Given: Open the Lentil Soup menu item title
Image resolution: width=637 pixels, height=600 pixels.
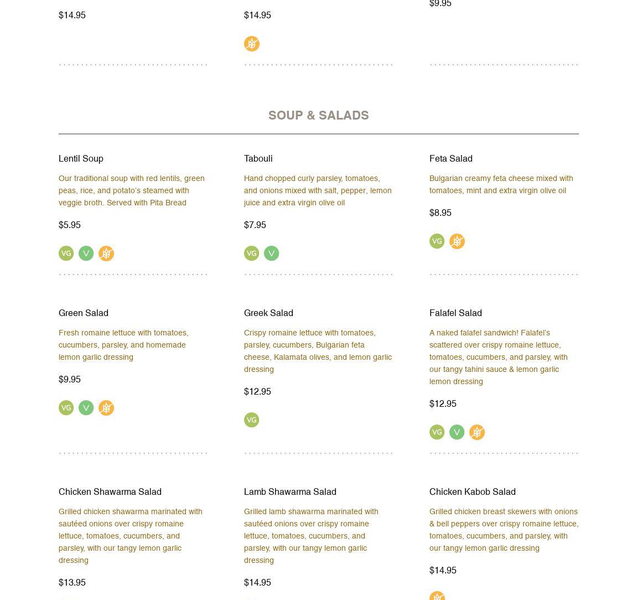Looking at the screenshot, I should point(81,159).
